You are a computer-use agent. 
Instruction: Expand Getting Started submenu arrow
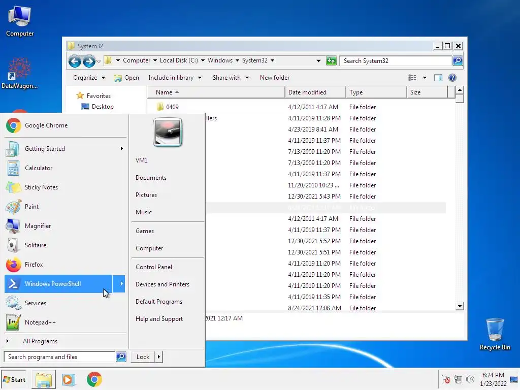[122, 149]
